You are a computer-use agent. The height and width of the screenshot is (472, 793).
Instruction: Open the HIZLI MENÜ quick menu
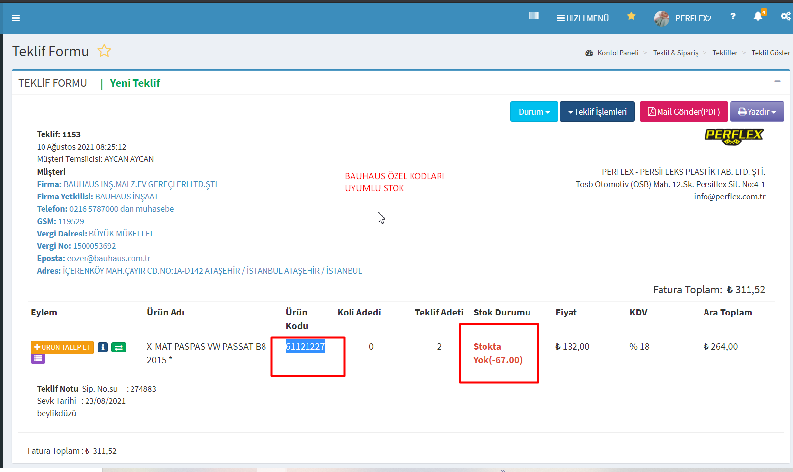(x=582, y=18)
